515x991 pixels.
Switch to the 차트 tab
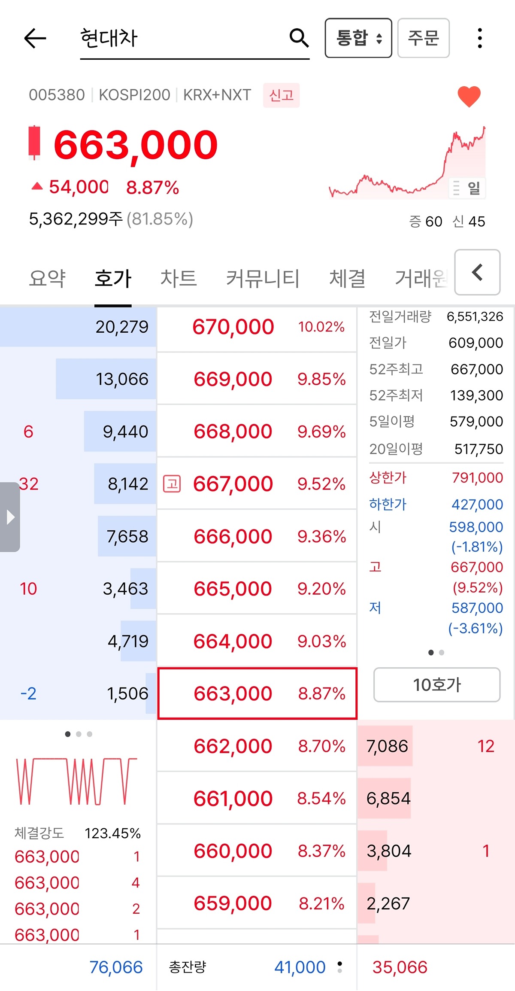tap(179, 278)
